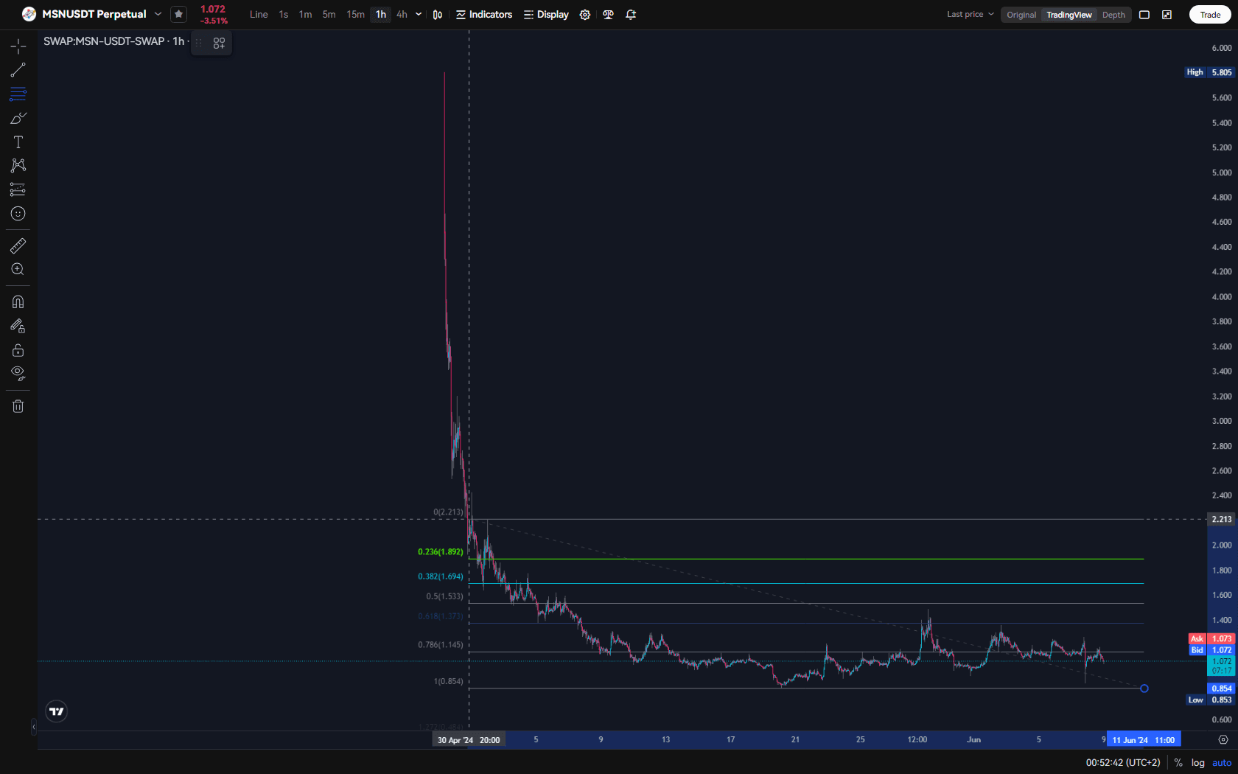This screenshot has height=774, width=1238.
Task: Select the 5m timeframe
Action: 329,15
